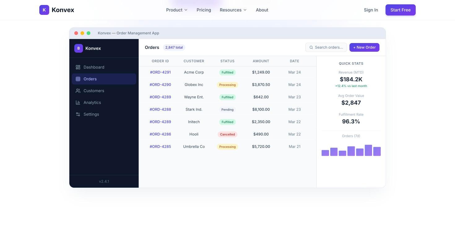Select customer Initech

point(194,122)
